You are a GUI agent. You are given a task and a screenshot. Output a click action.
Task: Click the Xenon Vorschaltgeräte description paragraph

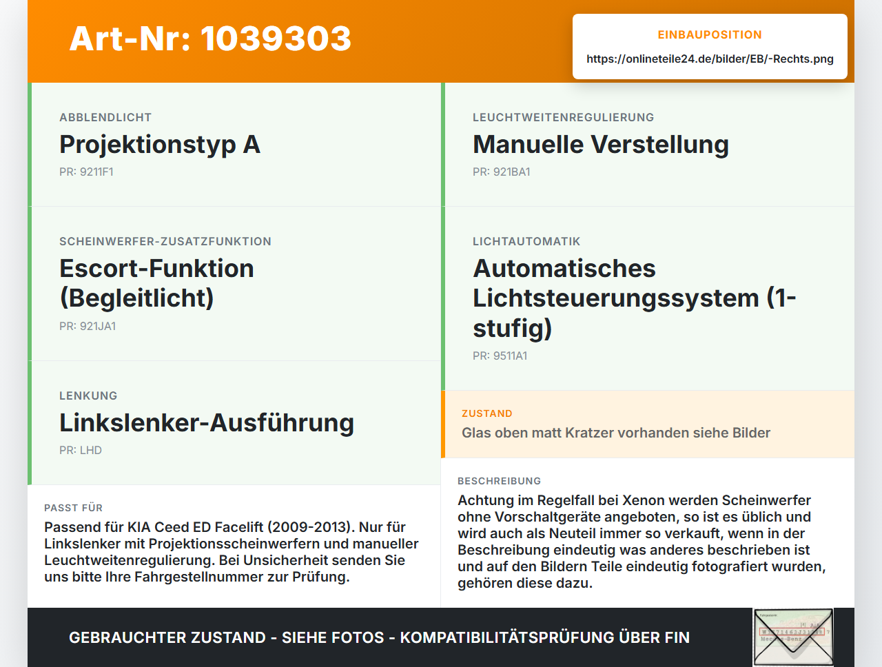tap(642, 542)
